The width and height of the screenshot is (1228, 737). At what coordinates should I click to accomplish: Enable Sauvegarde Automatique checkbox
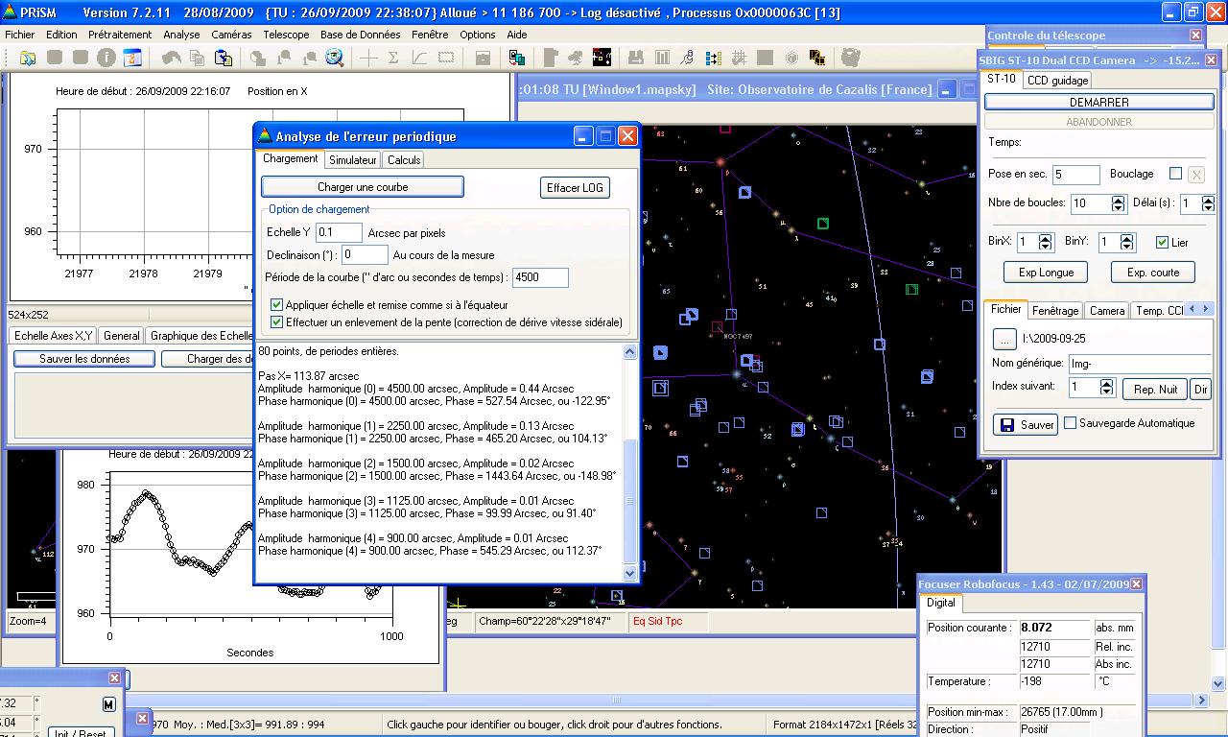(1070, 423)
